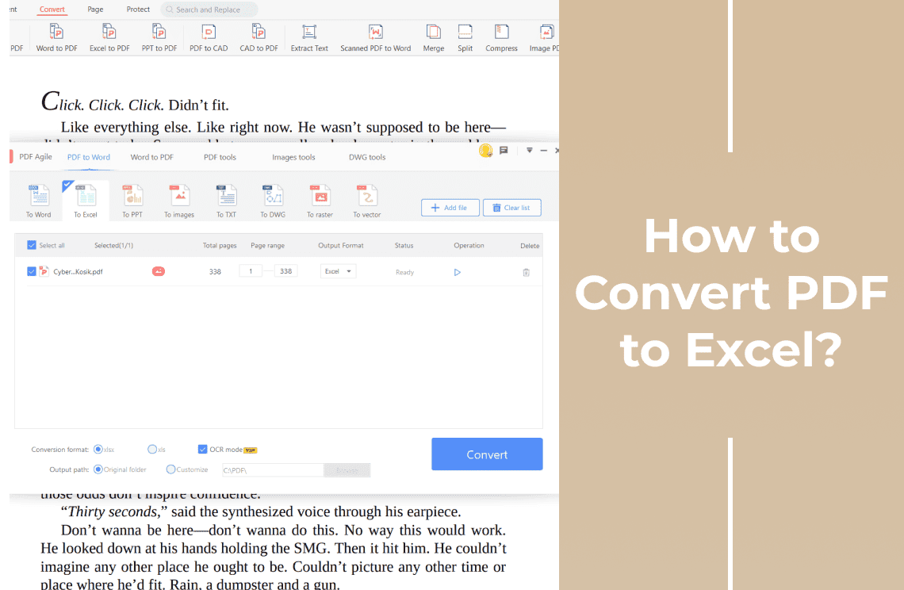Select the To raster conversion icon
The height and width of the screenshot is (590, 904).
319,199
